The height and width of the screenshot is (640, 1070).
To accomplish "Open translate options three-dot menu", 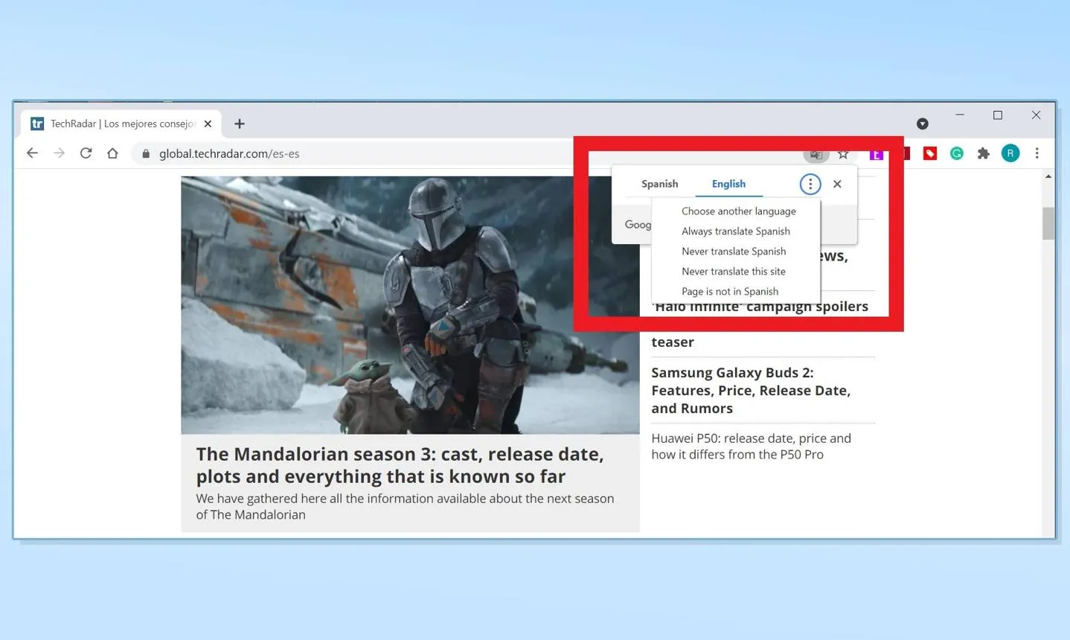I will point(810,184).
